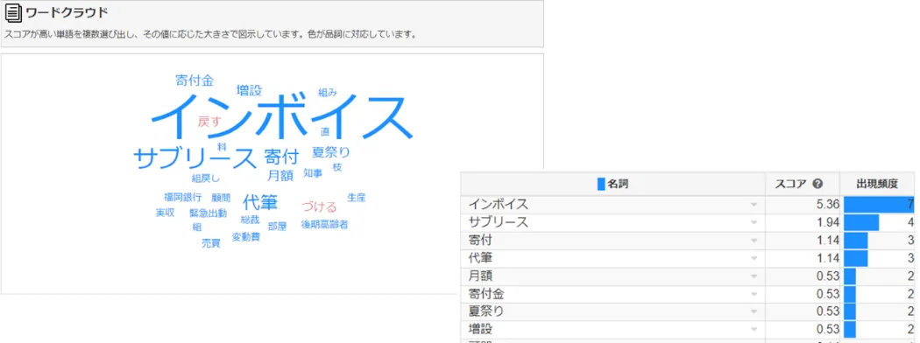
Task: Click score value 1.94
Action: [x=828, y=223]
